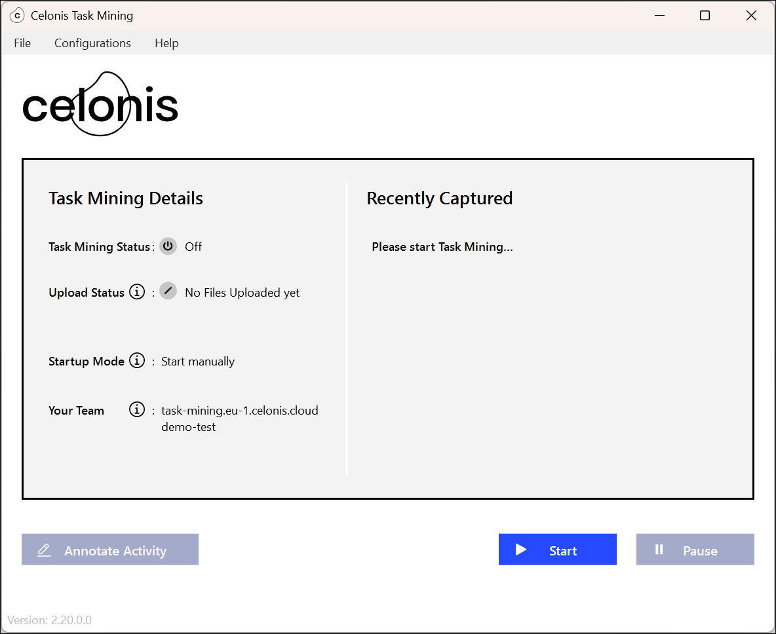Open the Help menu
Image resolution: width=776 pixels, height=634 pixels.
(166, 43)
